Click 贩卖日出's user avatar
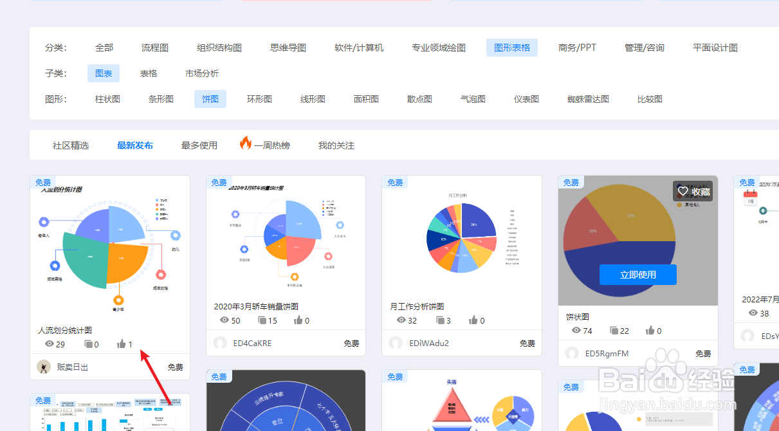The image size is (779, 431). point(43,366)
